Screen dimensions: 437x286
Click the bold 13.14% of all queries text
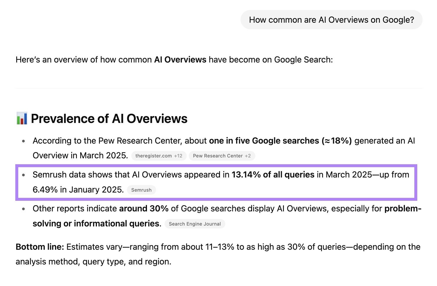coord(273,175)
